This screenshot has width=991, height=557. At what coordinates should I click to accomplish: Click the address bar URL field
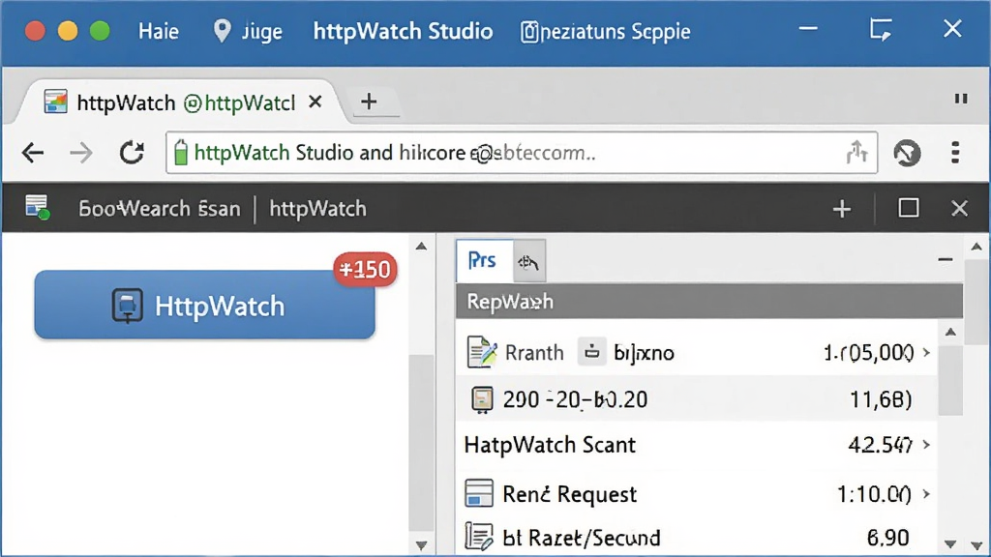[x=522, y=152]
